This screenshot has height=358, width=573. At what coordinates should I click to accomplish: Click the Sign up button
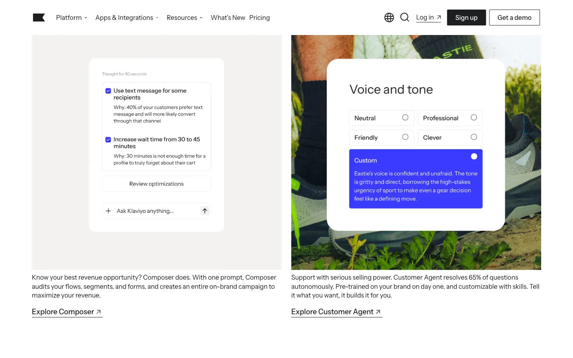click(x=466, y=18)
